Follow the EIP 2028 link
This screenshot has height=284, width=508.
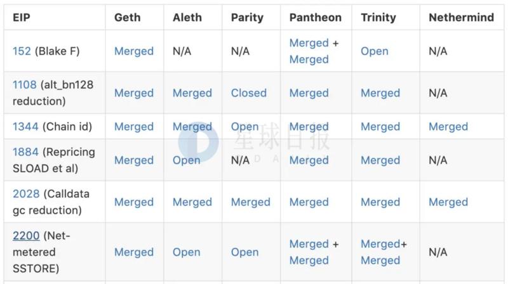click(x=26, y=194)
